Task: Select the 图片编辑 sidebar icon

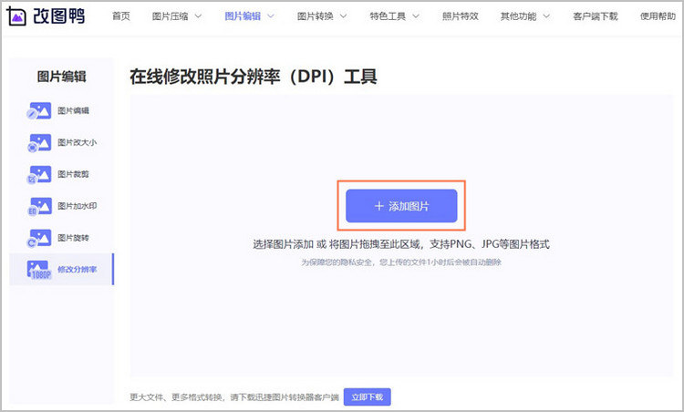Action: 39,111
